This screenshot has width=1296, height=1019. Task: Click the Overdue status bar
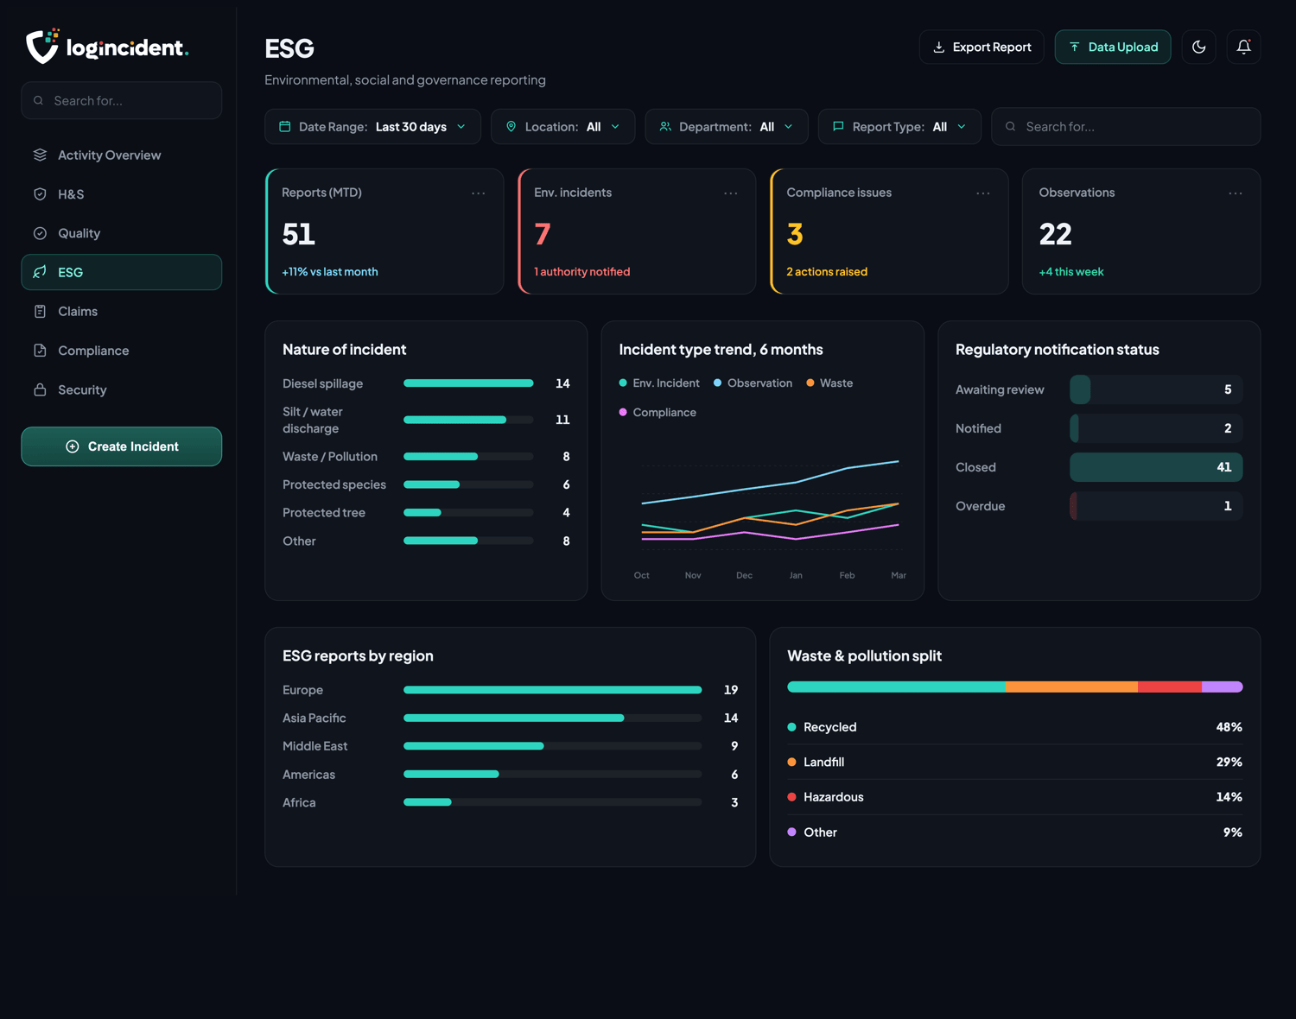[x=1156, y=506]
